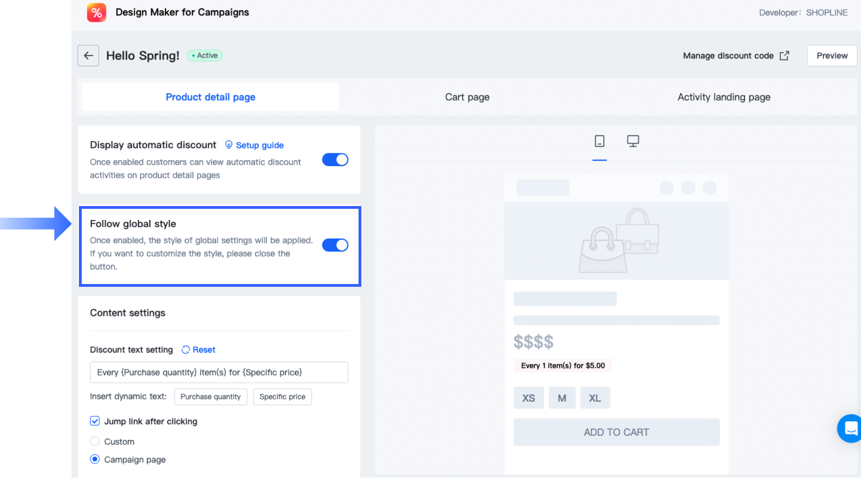Screen dimensions: 861x478
Task: Click the Preview button
Action: coord(831,55)
